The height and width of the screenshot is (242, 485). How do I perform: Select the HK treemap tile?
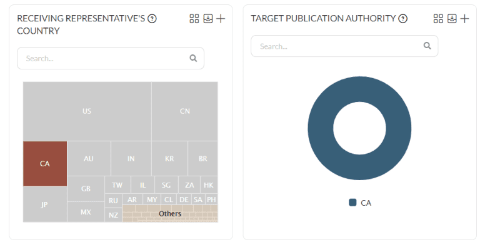pyautogui.click(x=209, y=185)
